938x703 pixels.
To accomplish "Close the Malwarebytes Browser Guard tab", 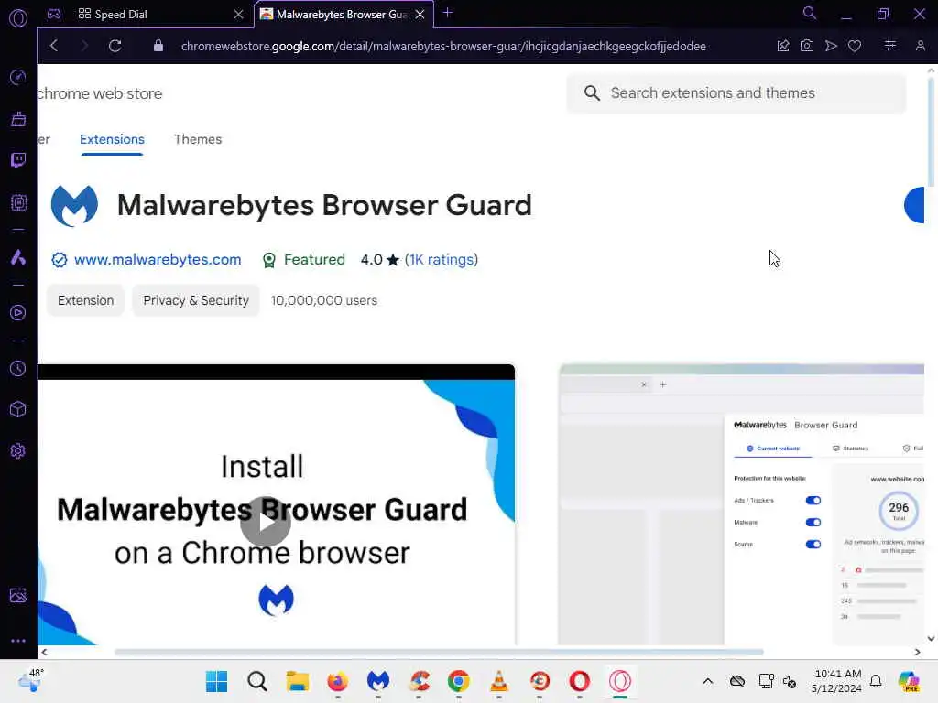I will (x=420, y=15).
